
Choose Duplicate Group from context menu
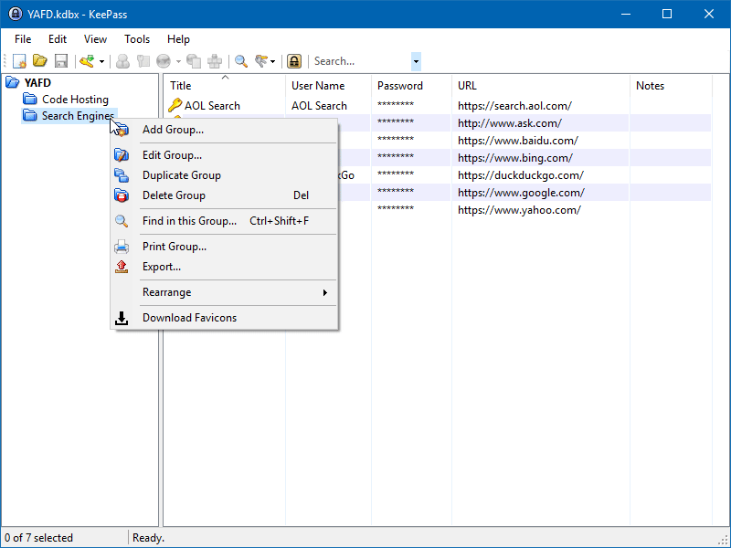click(x=224, y=175)
